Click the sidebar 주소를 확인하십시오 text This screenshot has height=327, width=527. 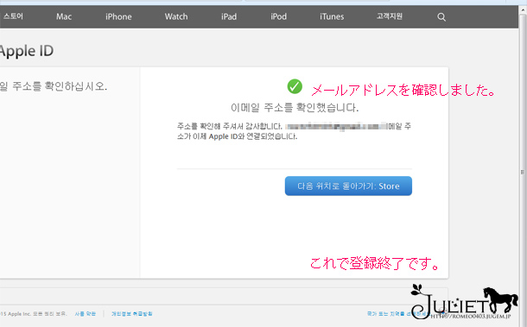[54, 86]
